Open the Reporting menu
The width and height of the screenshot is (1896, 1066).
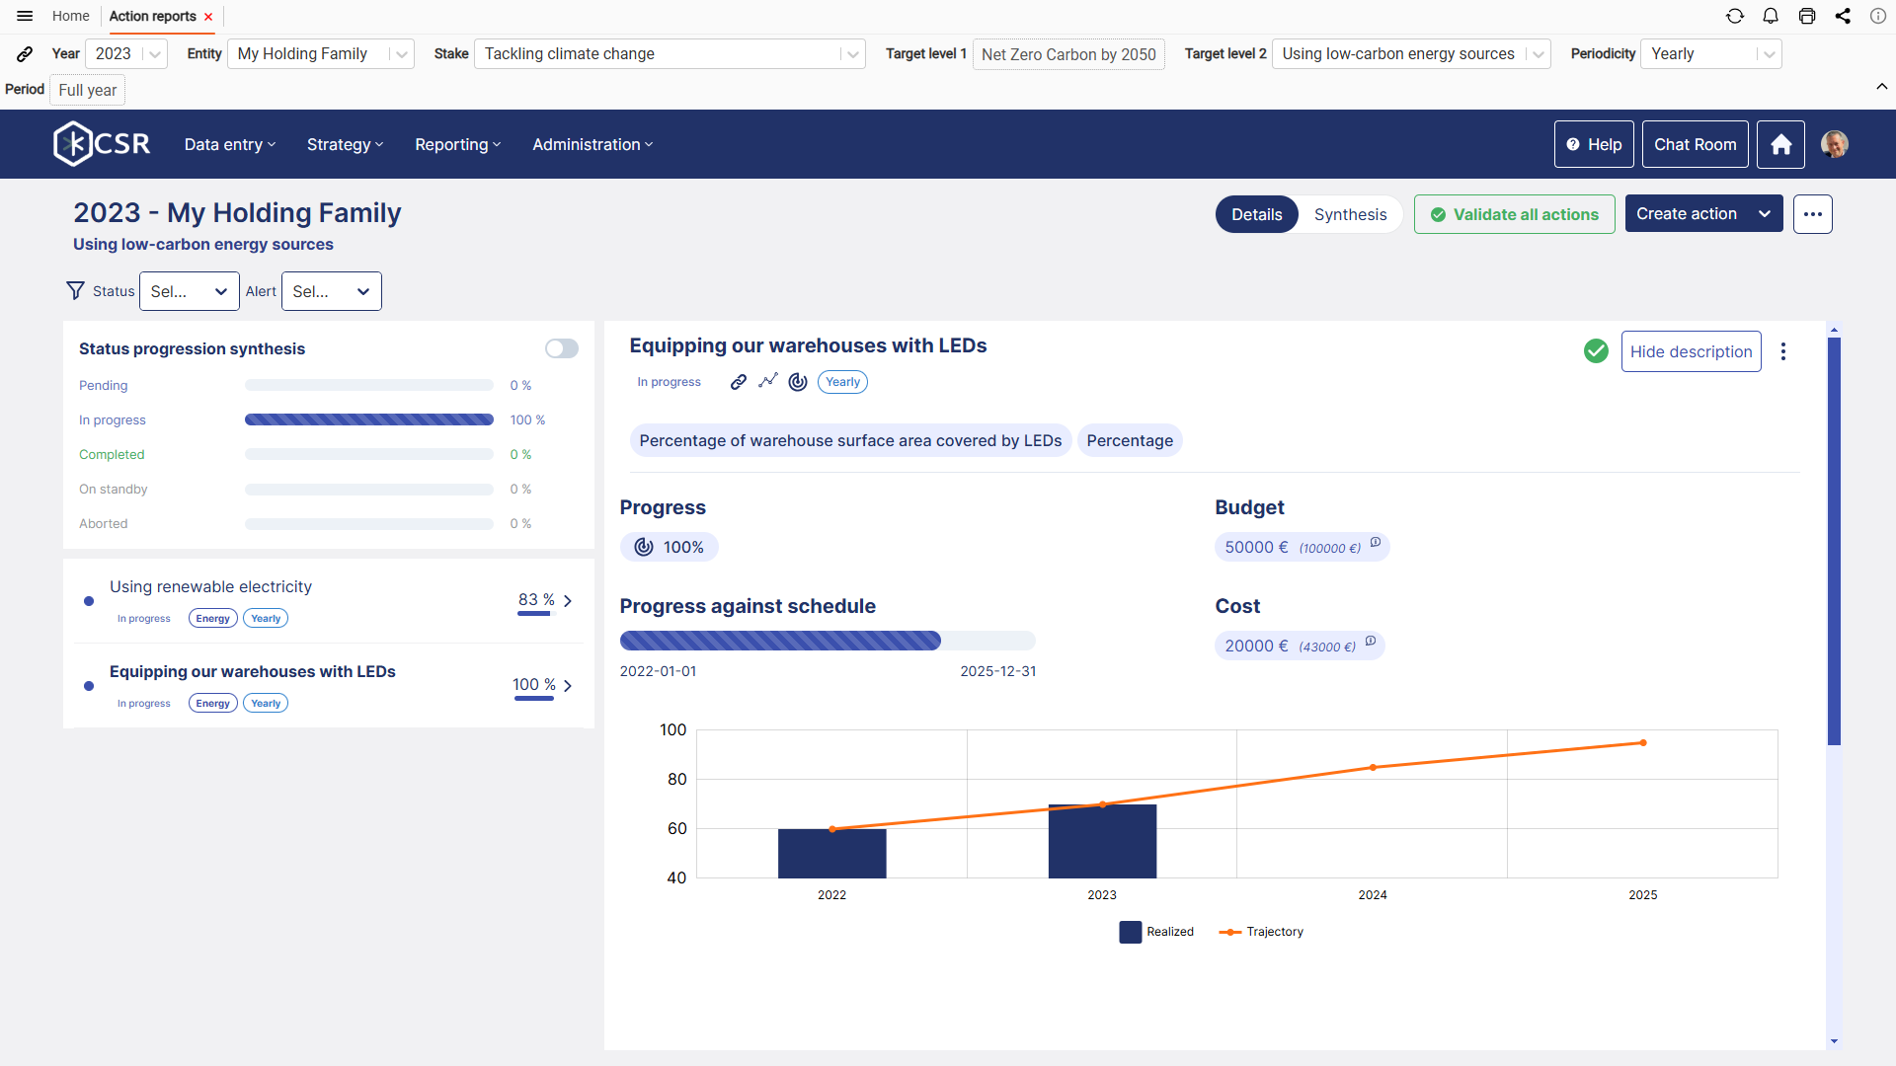click(457, 144)
